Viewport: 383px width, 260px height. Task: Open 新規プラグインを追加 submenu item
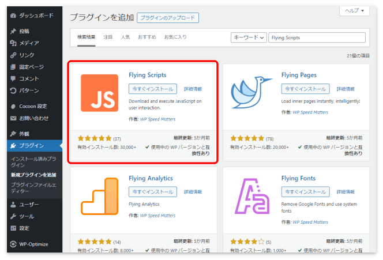33,175
